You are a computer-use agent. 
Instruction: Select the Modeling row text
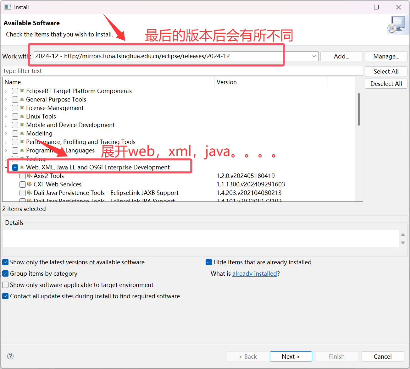39,133
